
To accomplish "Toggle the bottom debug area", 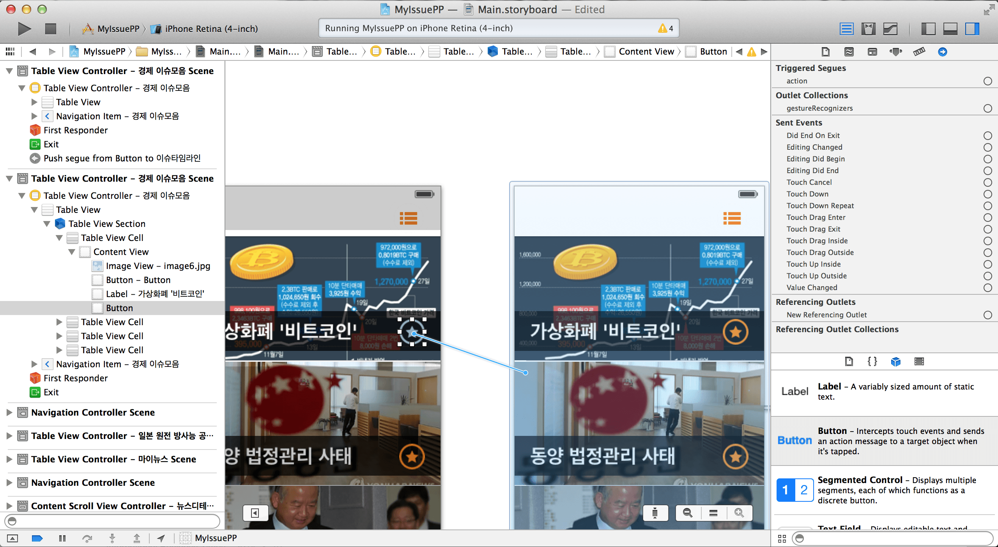I will click(950, 28).
